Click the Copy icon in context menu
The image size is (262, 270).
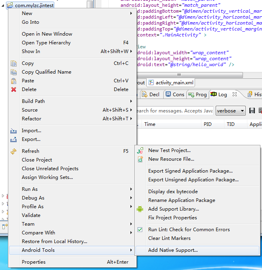pyautogui.click(x=13, y=63)
